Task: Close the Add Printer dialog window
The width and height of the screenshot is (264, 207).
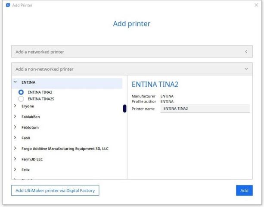Action: pyautogui.click(x=256, y=5)
